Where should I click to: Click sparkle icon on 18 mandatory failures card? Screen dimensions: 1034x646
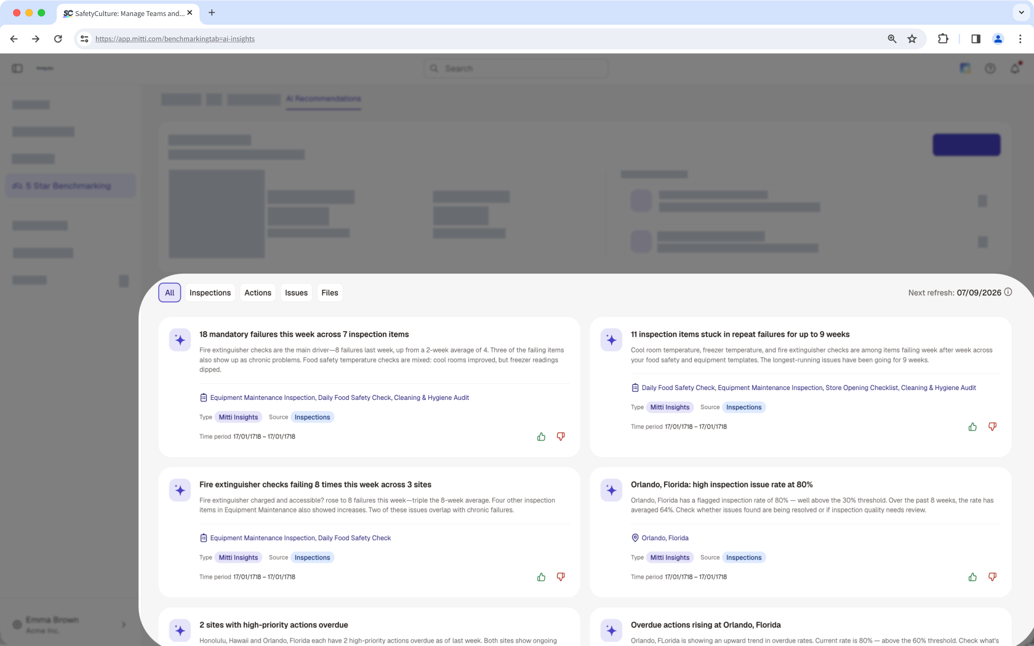click(180, 340)
